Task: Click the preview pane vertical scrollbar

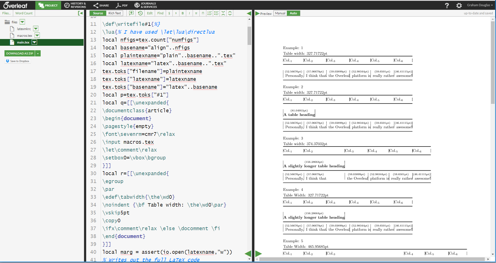Action: pyautogui.click(x=493, y=62)
